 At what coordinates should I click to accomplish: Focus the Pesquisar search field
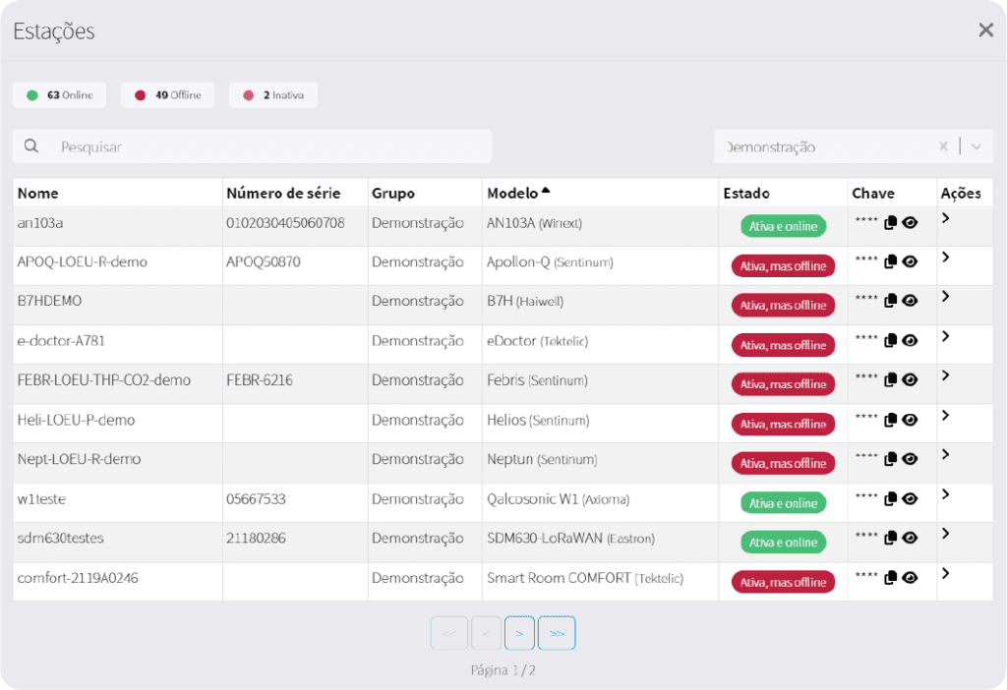[x=253, y=146]
